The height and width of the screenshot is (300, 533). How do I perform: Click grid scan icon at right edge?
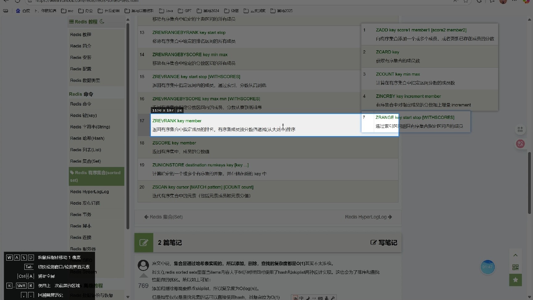520,129
